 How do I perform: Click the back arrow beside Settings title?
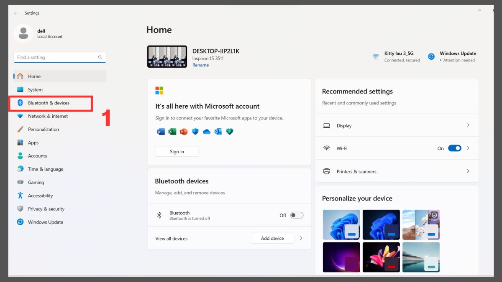click(16, 13)
